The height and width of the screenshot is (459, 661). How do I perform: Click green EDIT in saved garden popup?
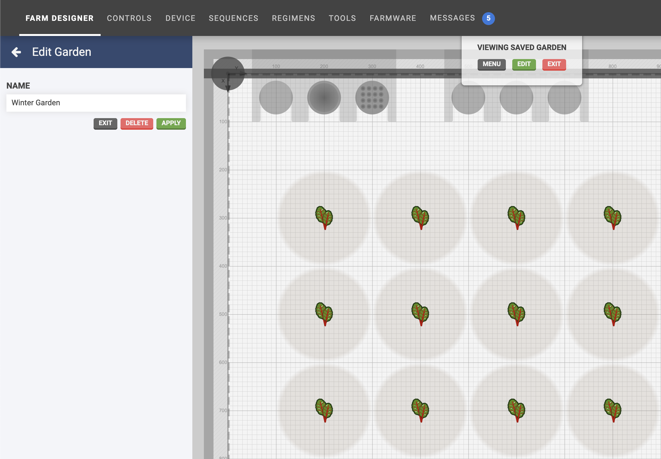click(x=524, y=64)
